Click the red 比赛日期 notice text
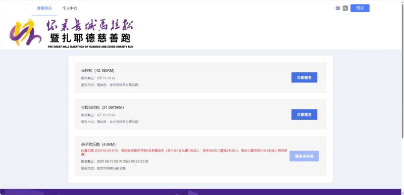 184,152
